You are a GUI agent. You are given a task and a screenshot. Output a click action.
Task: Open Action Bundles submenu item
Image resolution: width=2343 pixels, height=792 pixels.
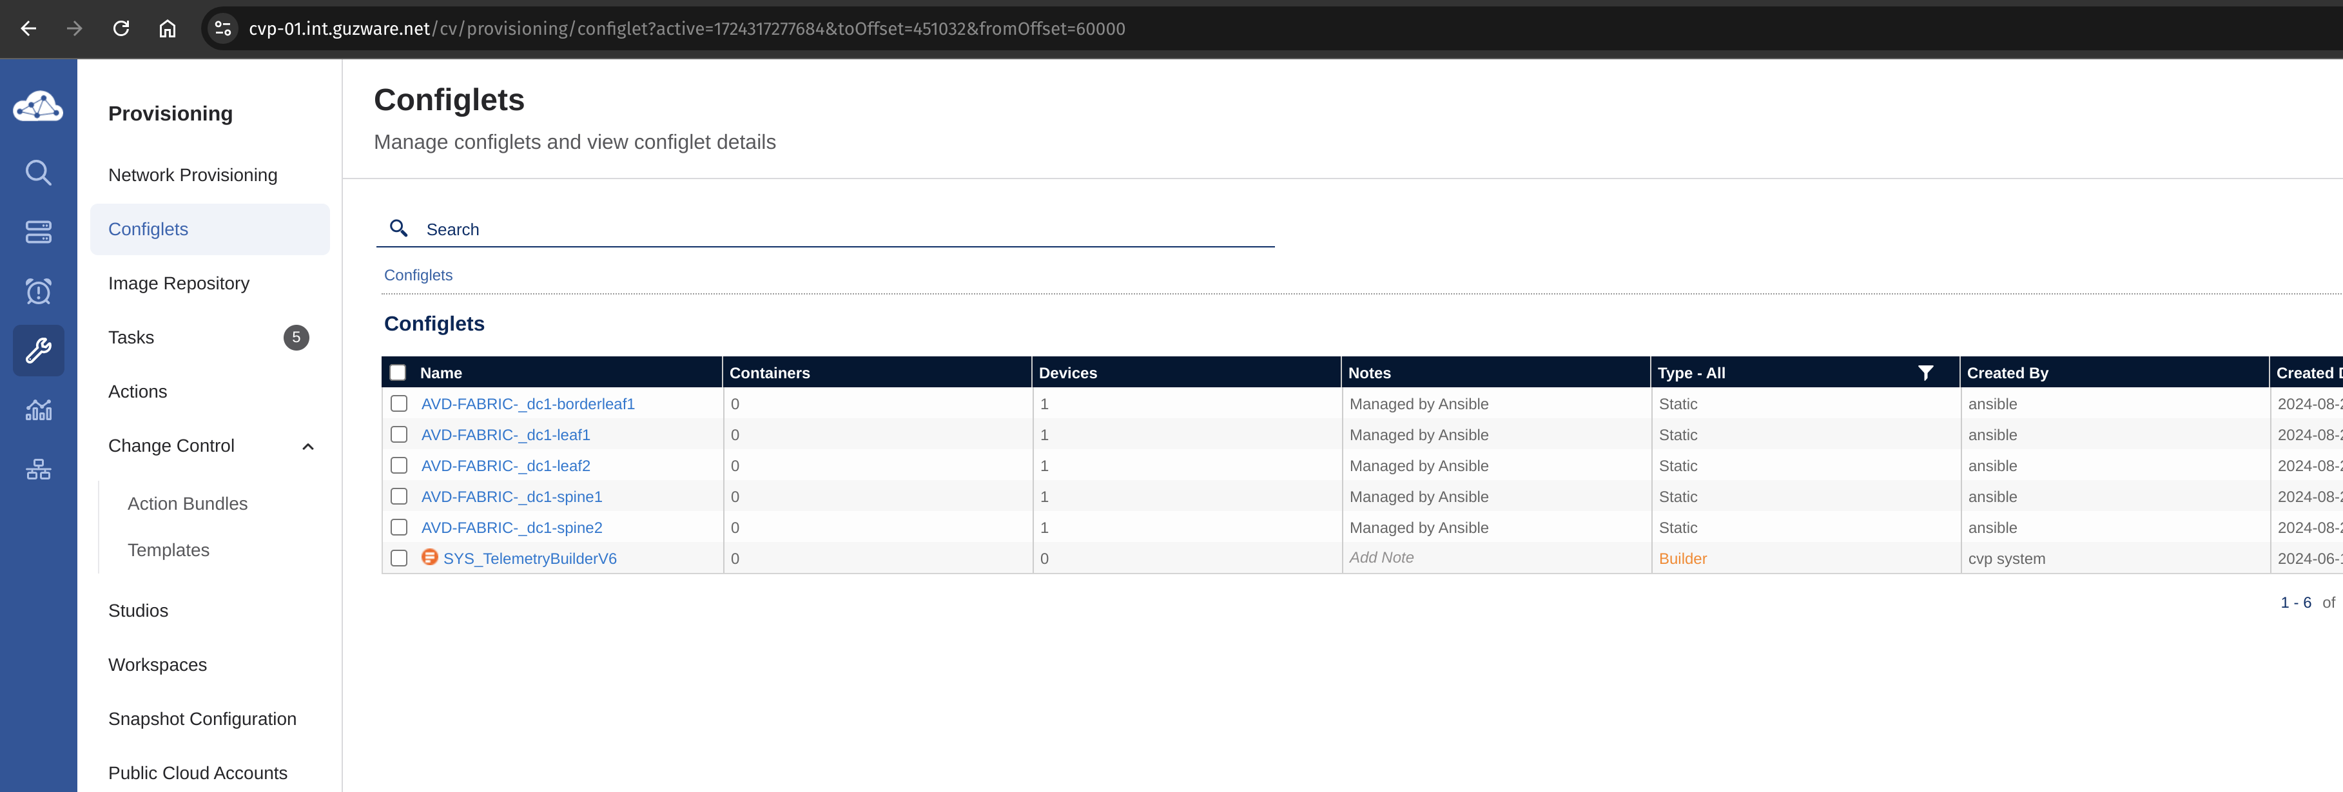[188, 504]
